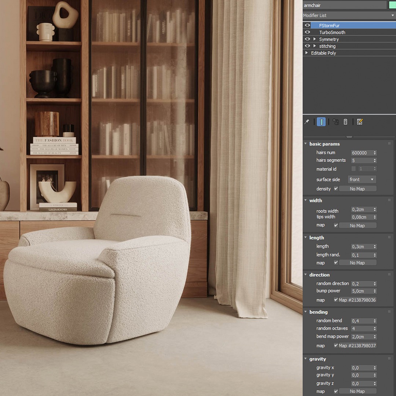The height and width of the screenshot is (396, 396).
Task: Click random direction spinner arrows
Action: pos(375,283)
